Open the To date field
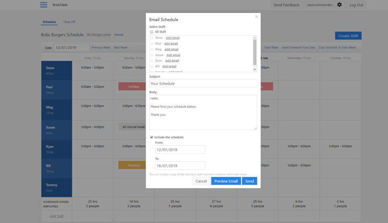Screen dimensions: 388x223 pos(180,166)
